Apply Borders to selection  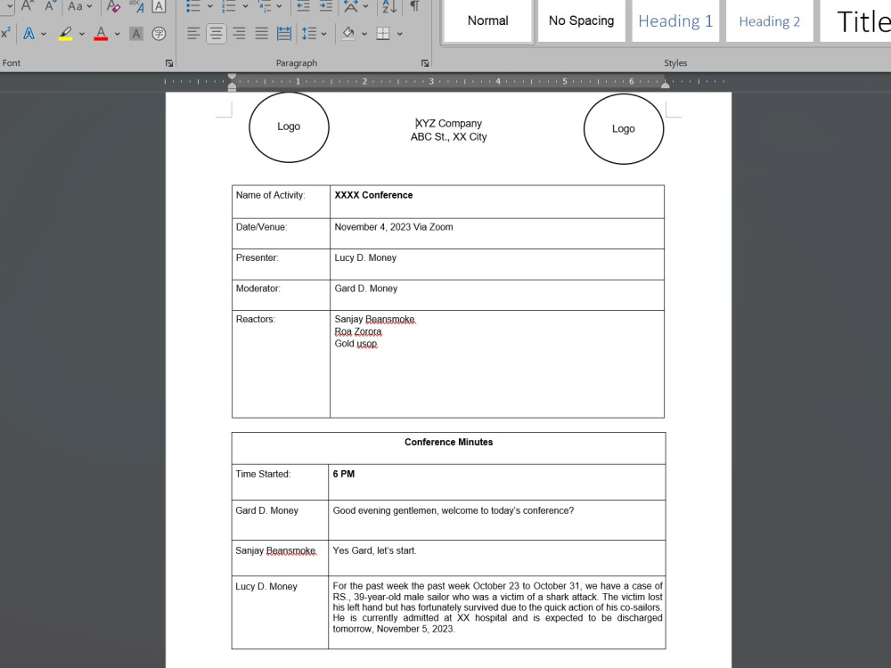point(383,34)
